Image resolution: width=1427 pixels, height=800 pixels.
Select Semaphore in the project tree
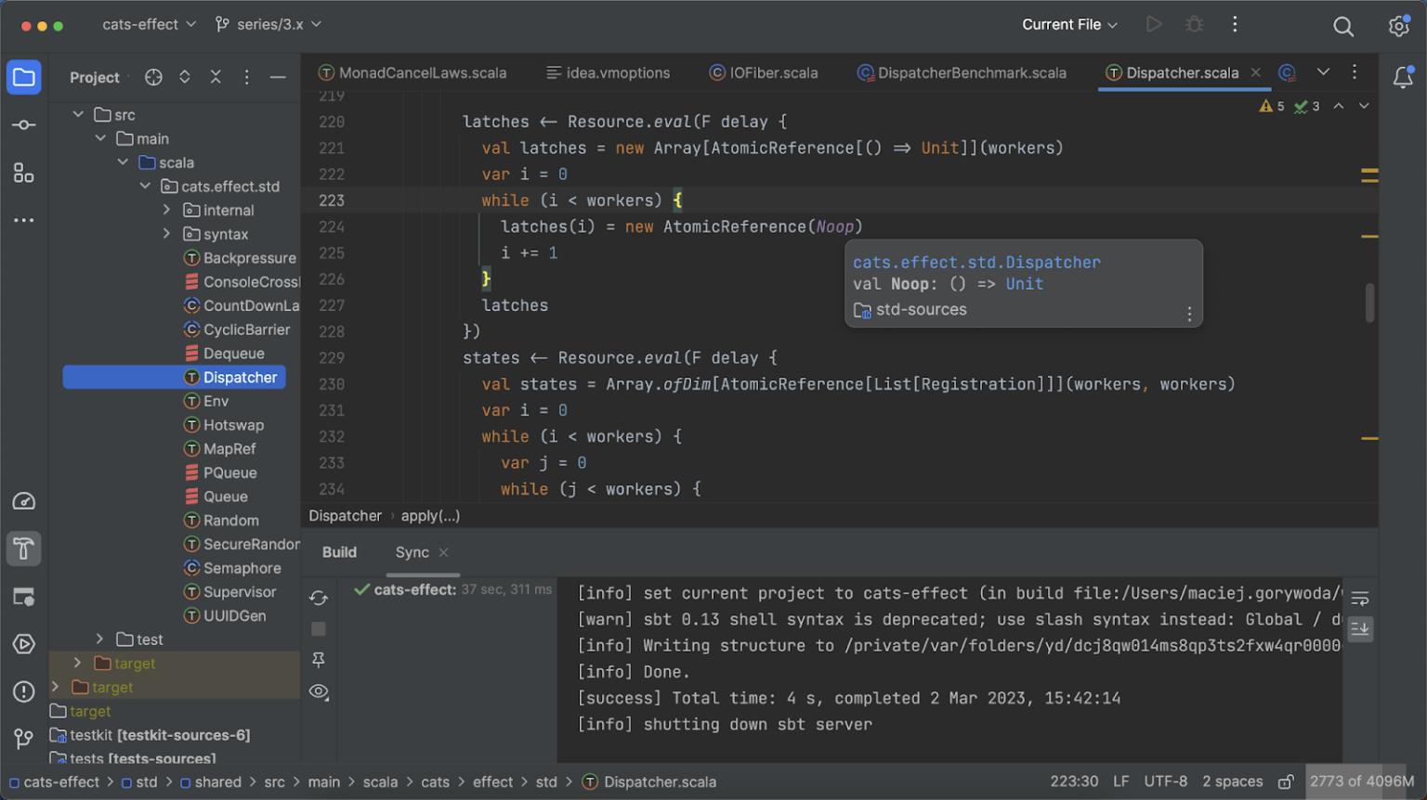pyautogui.click(x=242, y=567)
